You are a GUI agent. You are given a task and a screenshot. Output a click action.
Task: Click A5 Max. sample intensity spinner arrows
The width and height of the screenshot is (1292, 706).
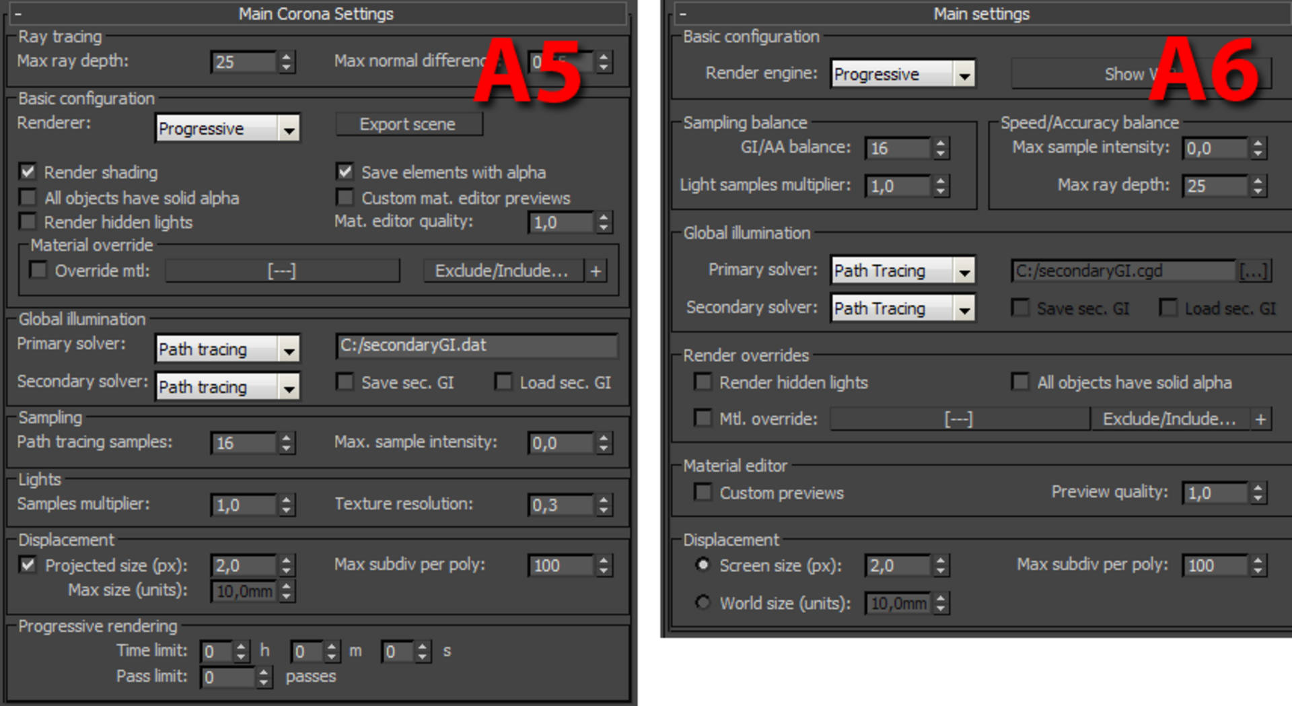click(x=604, y=443)
